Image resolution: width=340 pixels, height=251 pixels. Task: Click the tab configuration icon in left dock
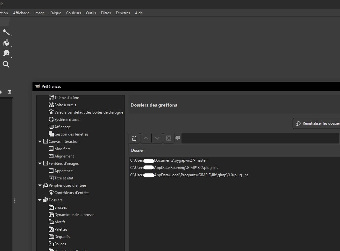(x=9, y=92)
